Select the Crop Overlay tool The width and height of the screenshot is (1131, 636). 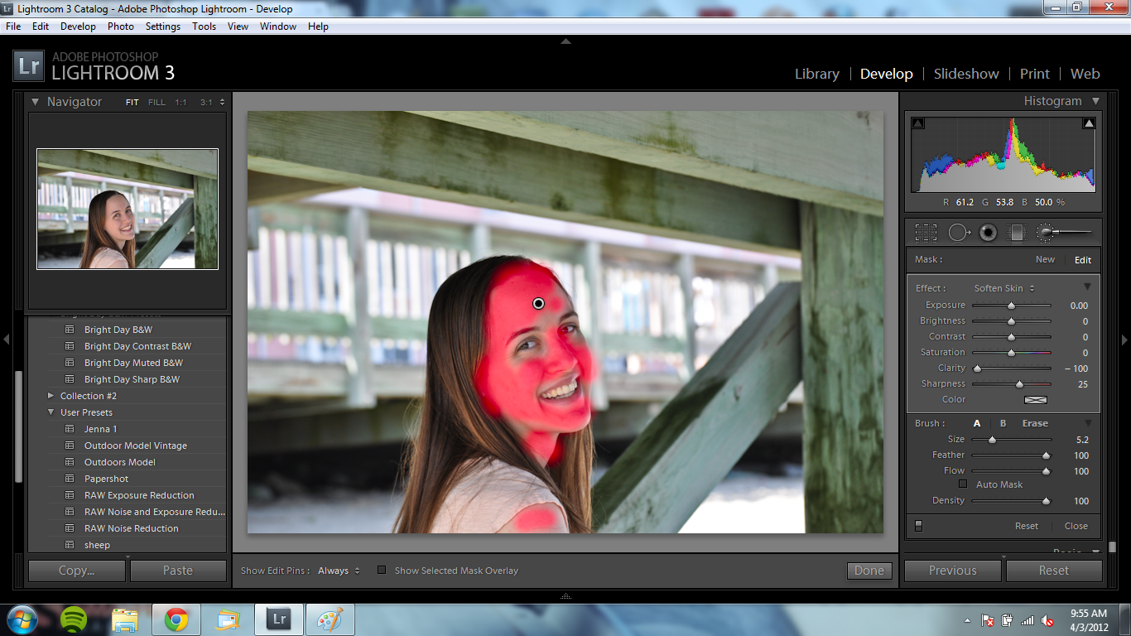(926, 233)
